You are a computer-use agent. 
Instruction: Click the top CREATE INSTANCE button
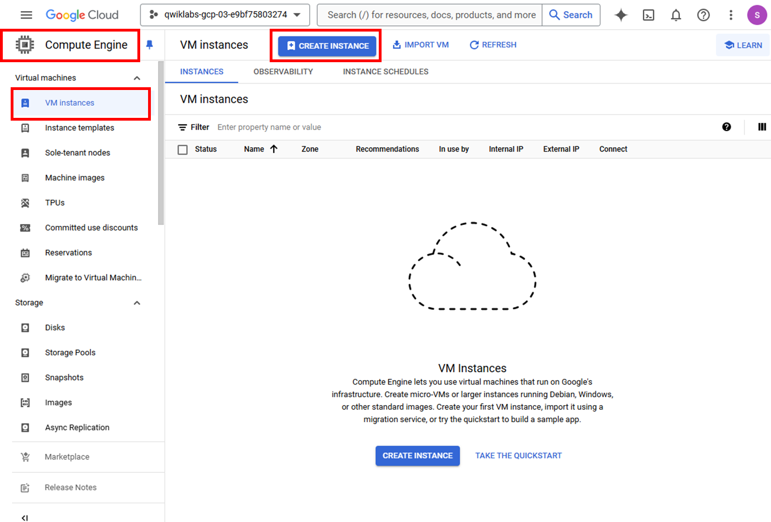pos(327,46)
